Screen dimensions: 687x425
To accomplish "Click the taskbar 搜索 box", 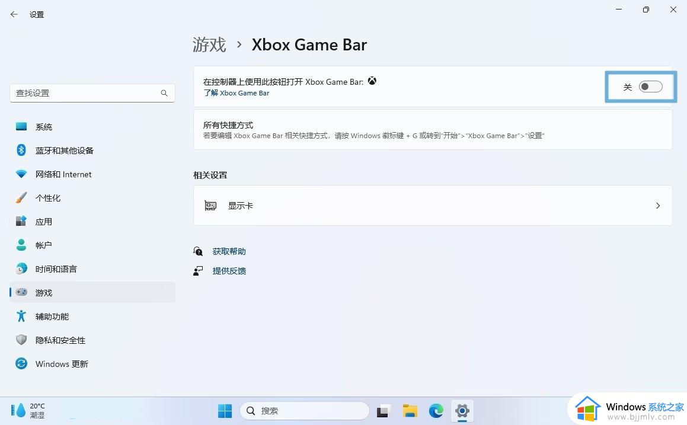I will [x=305, y=411].
